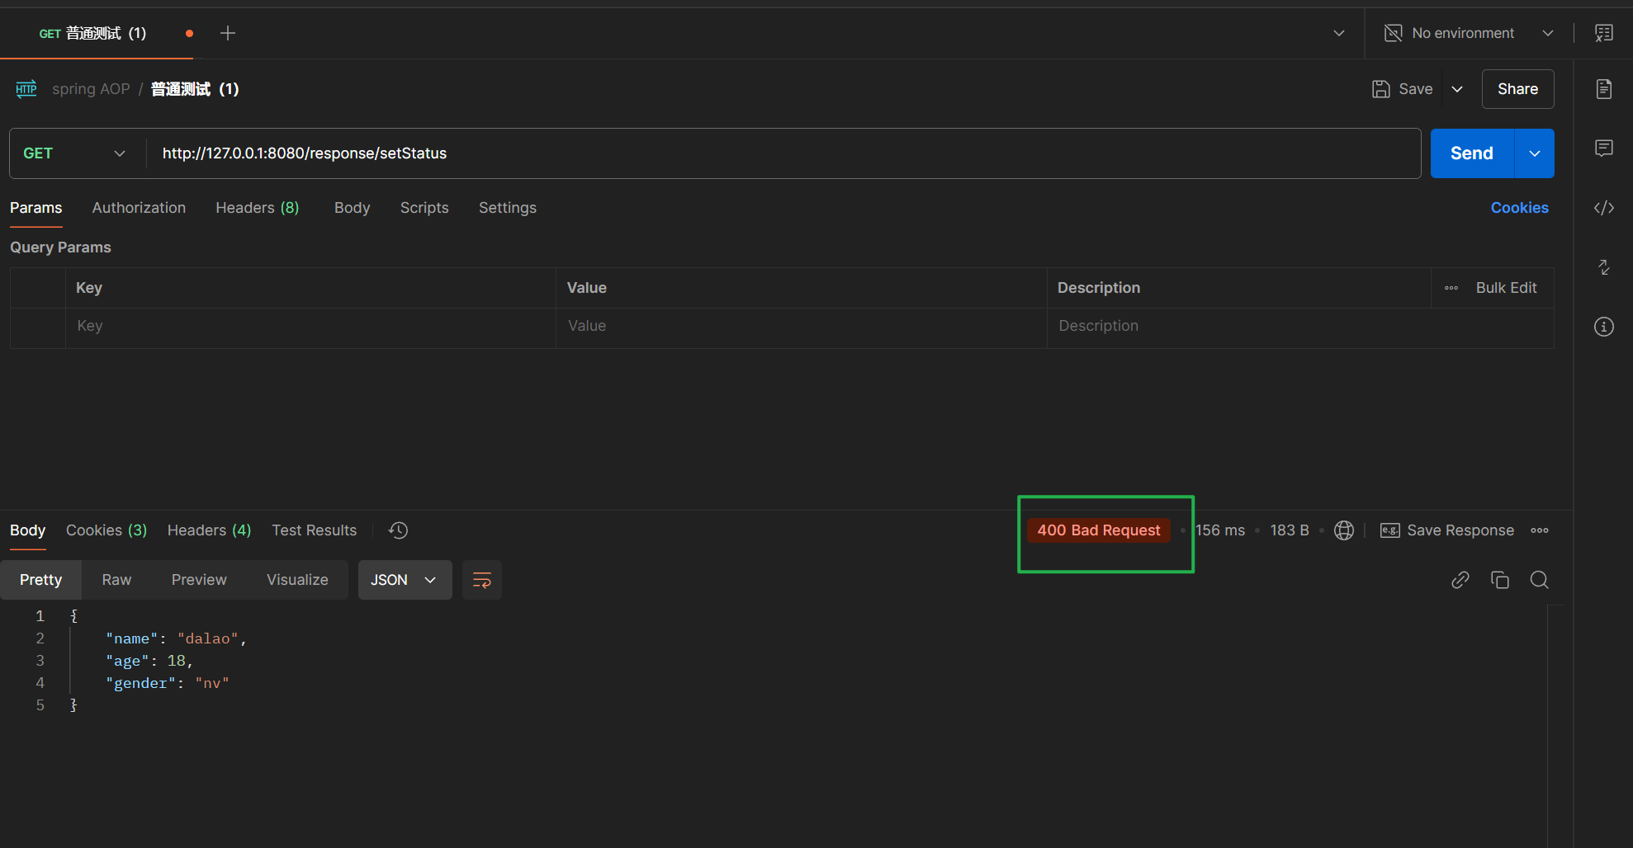Click the 400 Bad Request status badge
This screenshot has width=1633, height=848.
click(1099, 530)
